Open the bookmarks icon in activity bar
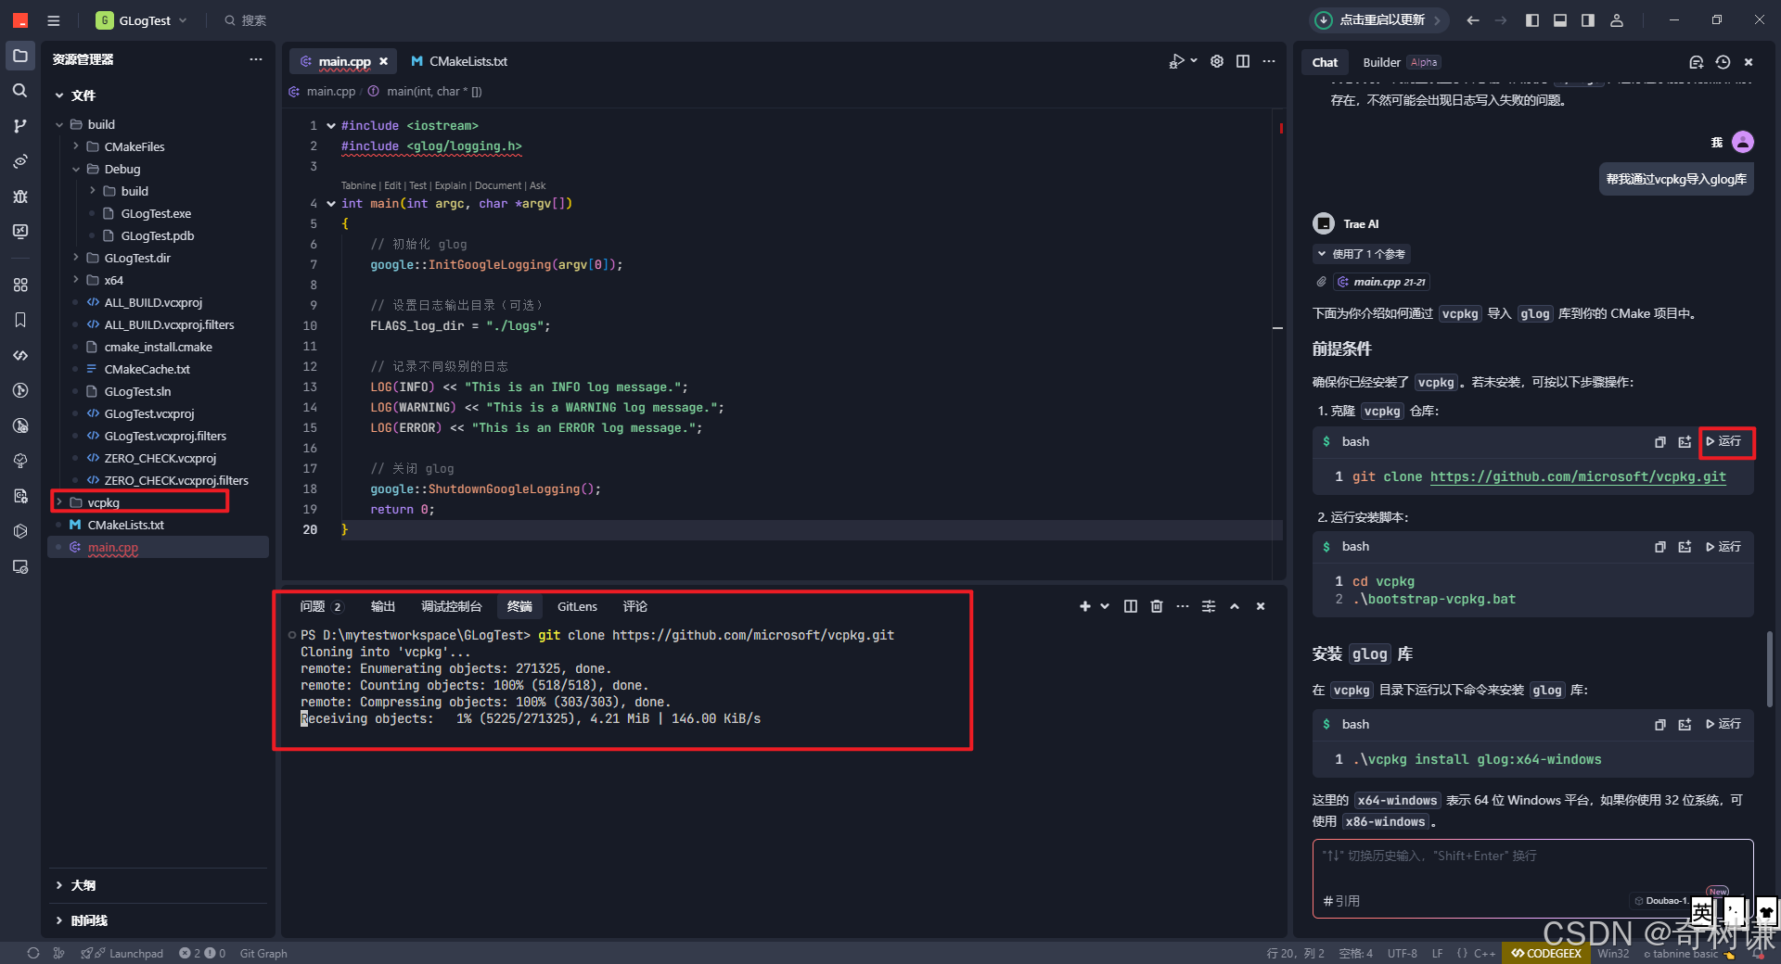 click(20, 320)
